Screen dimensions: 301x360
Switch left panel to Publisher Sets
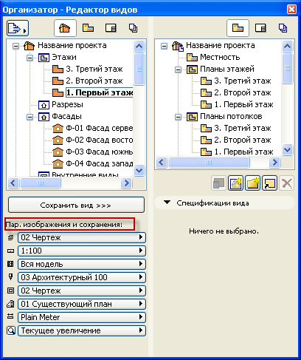[x=133, y=28]
